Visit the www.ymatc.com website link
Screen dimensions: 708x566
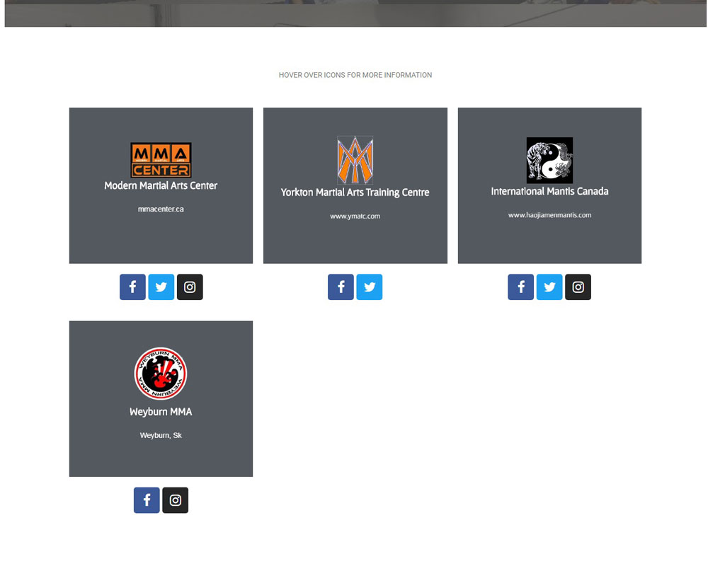(355, 216)
